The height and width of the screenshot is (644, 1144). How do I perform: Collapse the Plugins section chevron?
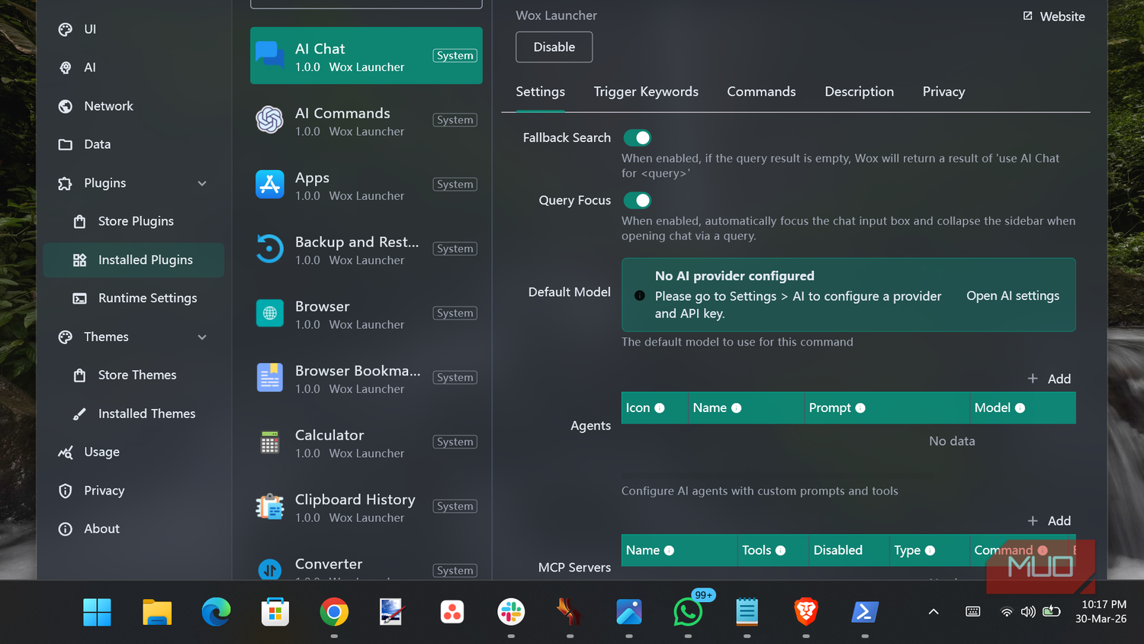coord(202,183)
